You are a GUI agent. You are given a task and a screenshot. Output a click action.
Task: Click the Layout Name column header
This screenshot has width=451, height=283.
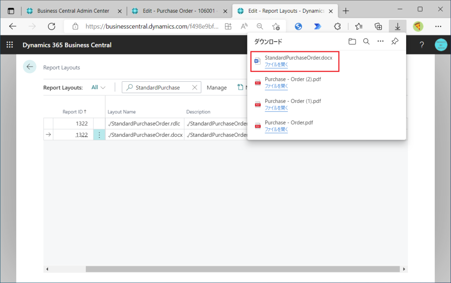click(122, 112)
